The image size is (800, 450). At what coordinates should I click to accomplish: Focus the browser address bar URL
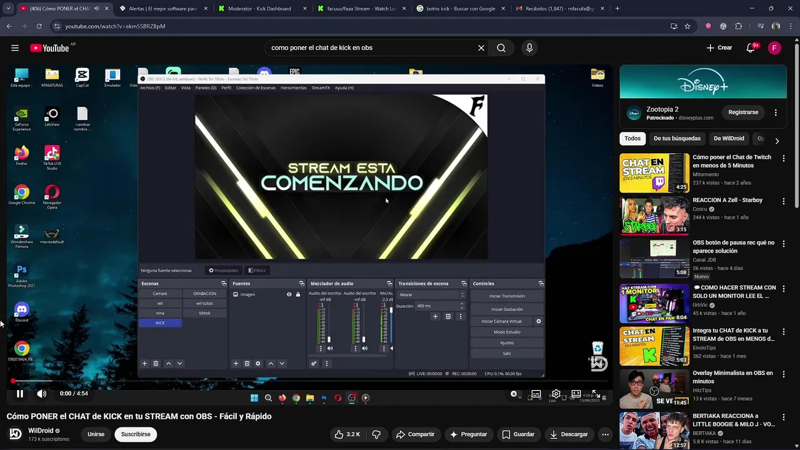coord(115,26)
